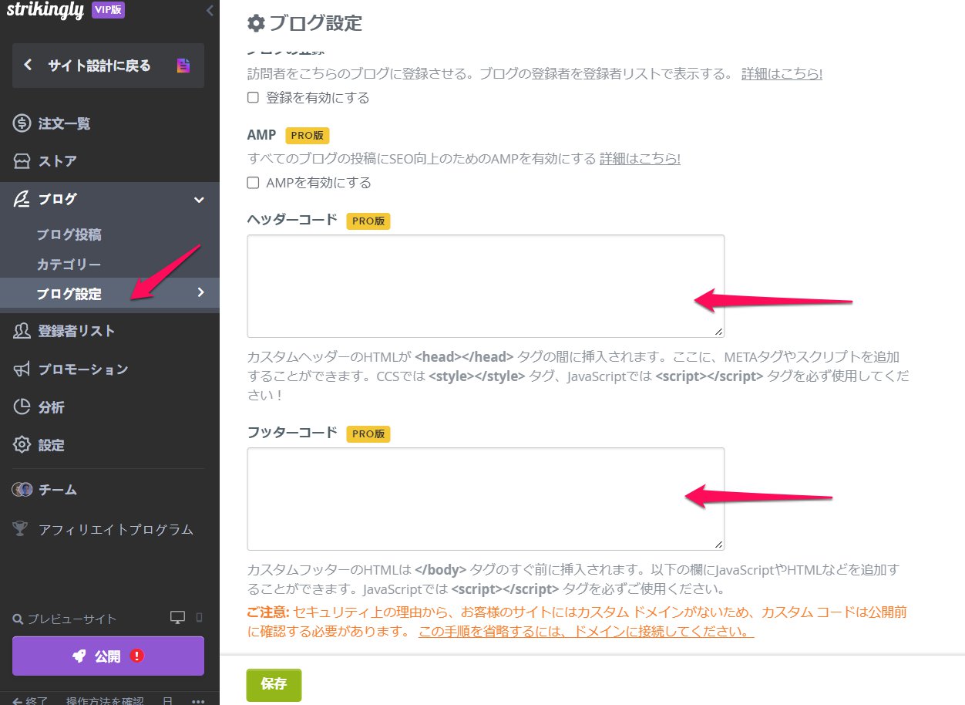Click the gradient page icon beside サイト設計に戻る

coord(183,66)
